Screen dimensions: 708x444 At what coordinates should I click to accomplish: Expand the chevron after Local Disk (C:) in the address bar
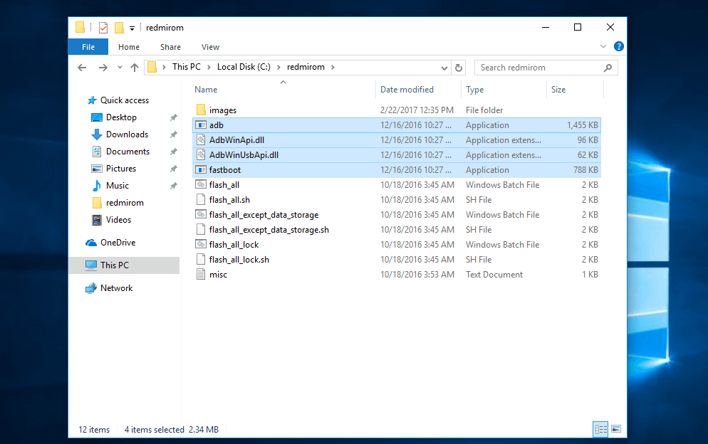point(278,67)
